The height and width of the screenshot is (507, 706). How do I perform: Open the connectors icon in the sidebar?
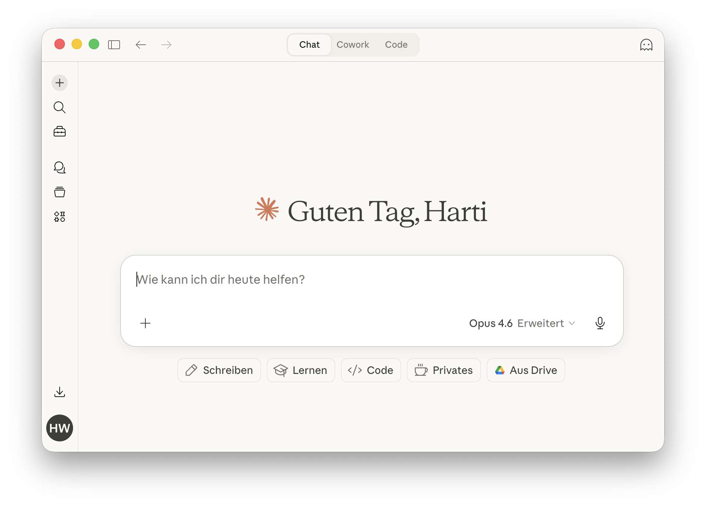pos(60,216)
